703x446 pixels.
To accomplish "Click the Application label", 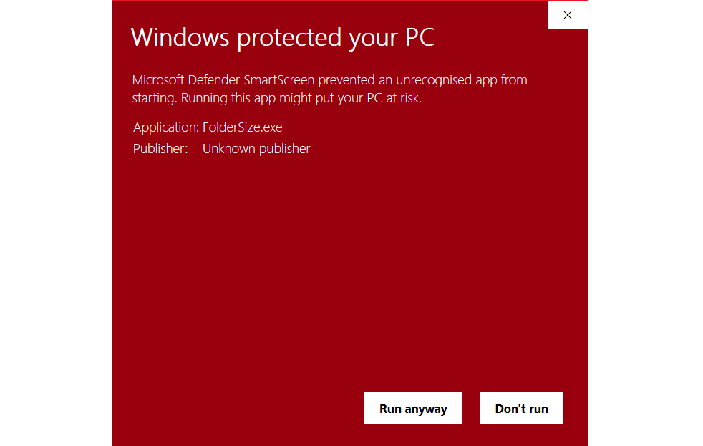I will point(163,127).
